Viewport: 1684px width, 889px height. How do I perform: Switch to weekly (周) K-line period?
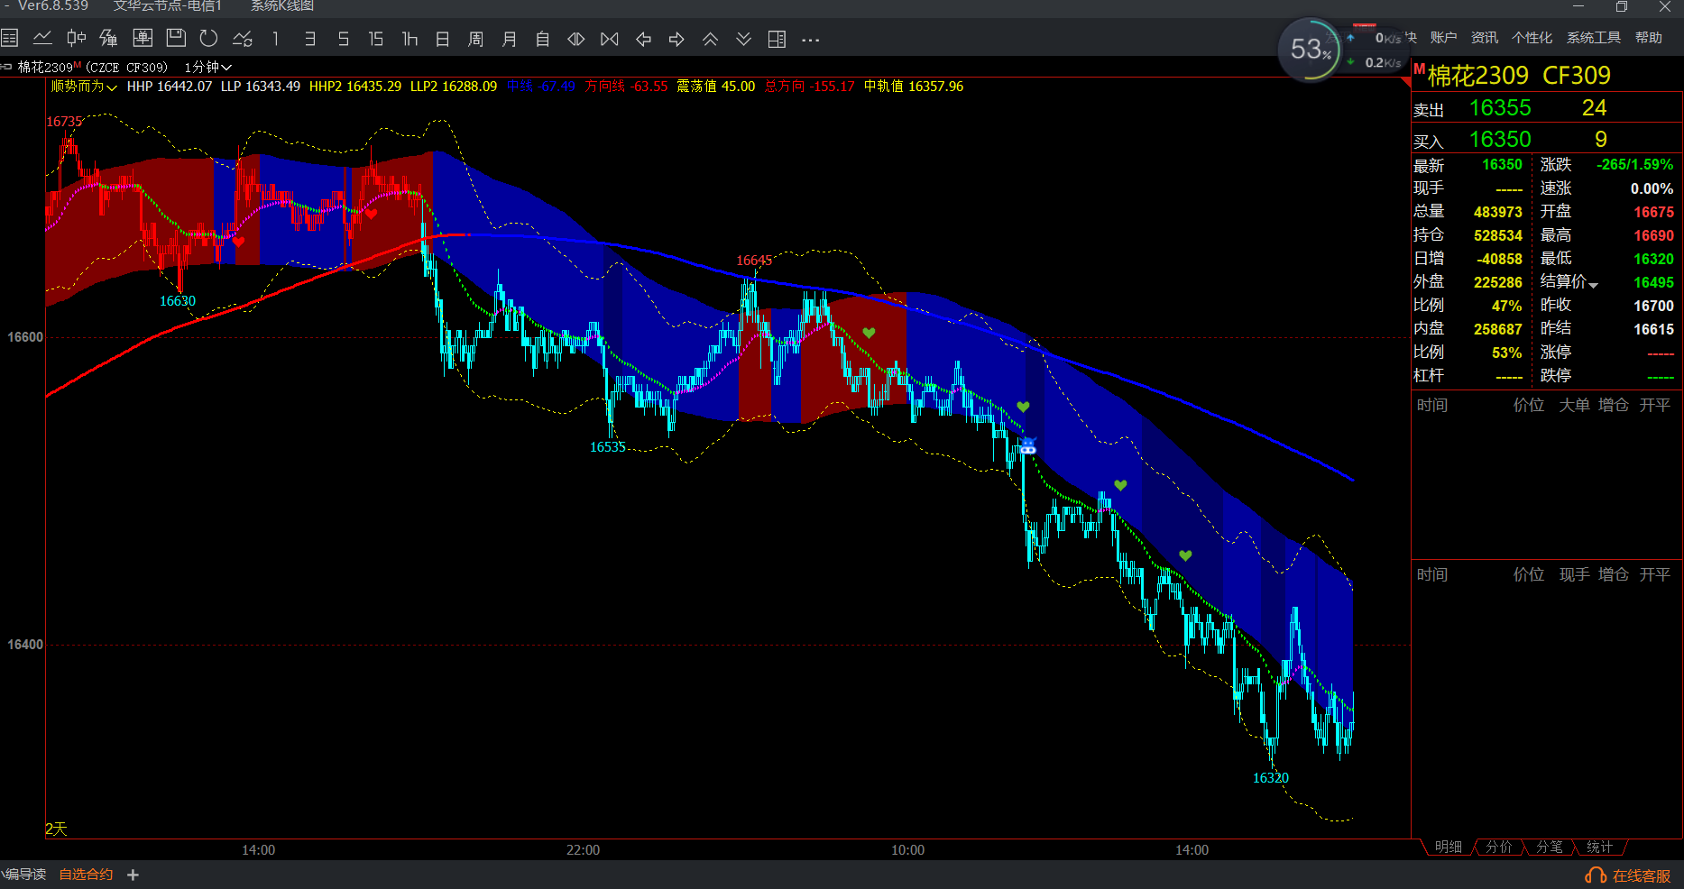tap(475, 39)
